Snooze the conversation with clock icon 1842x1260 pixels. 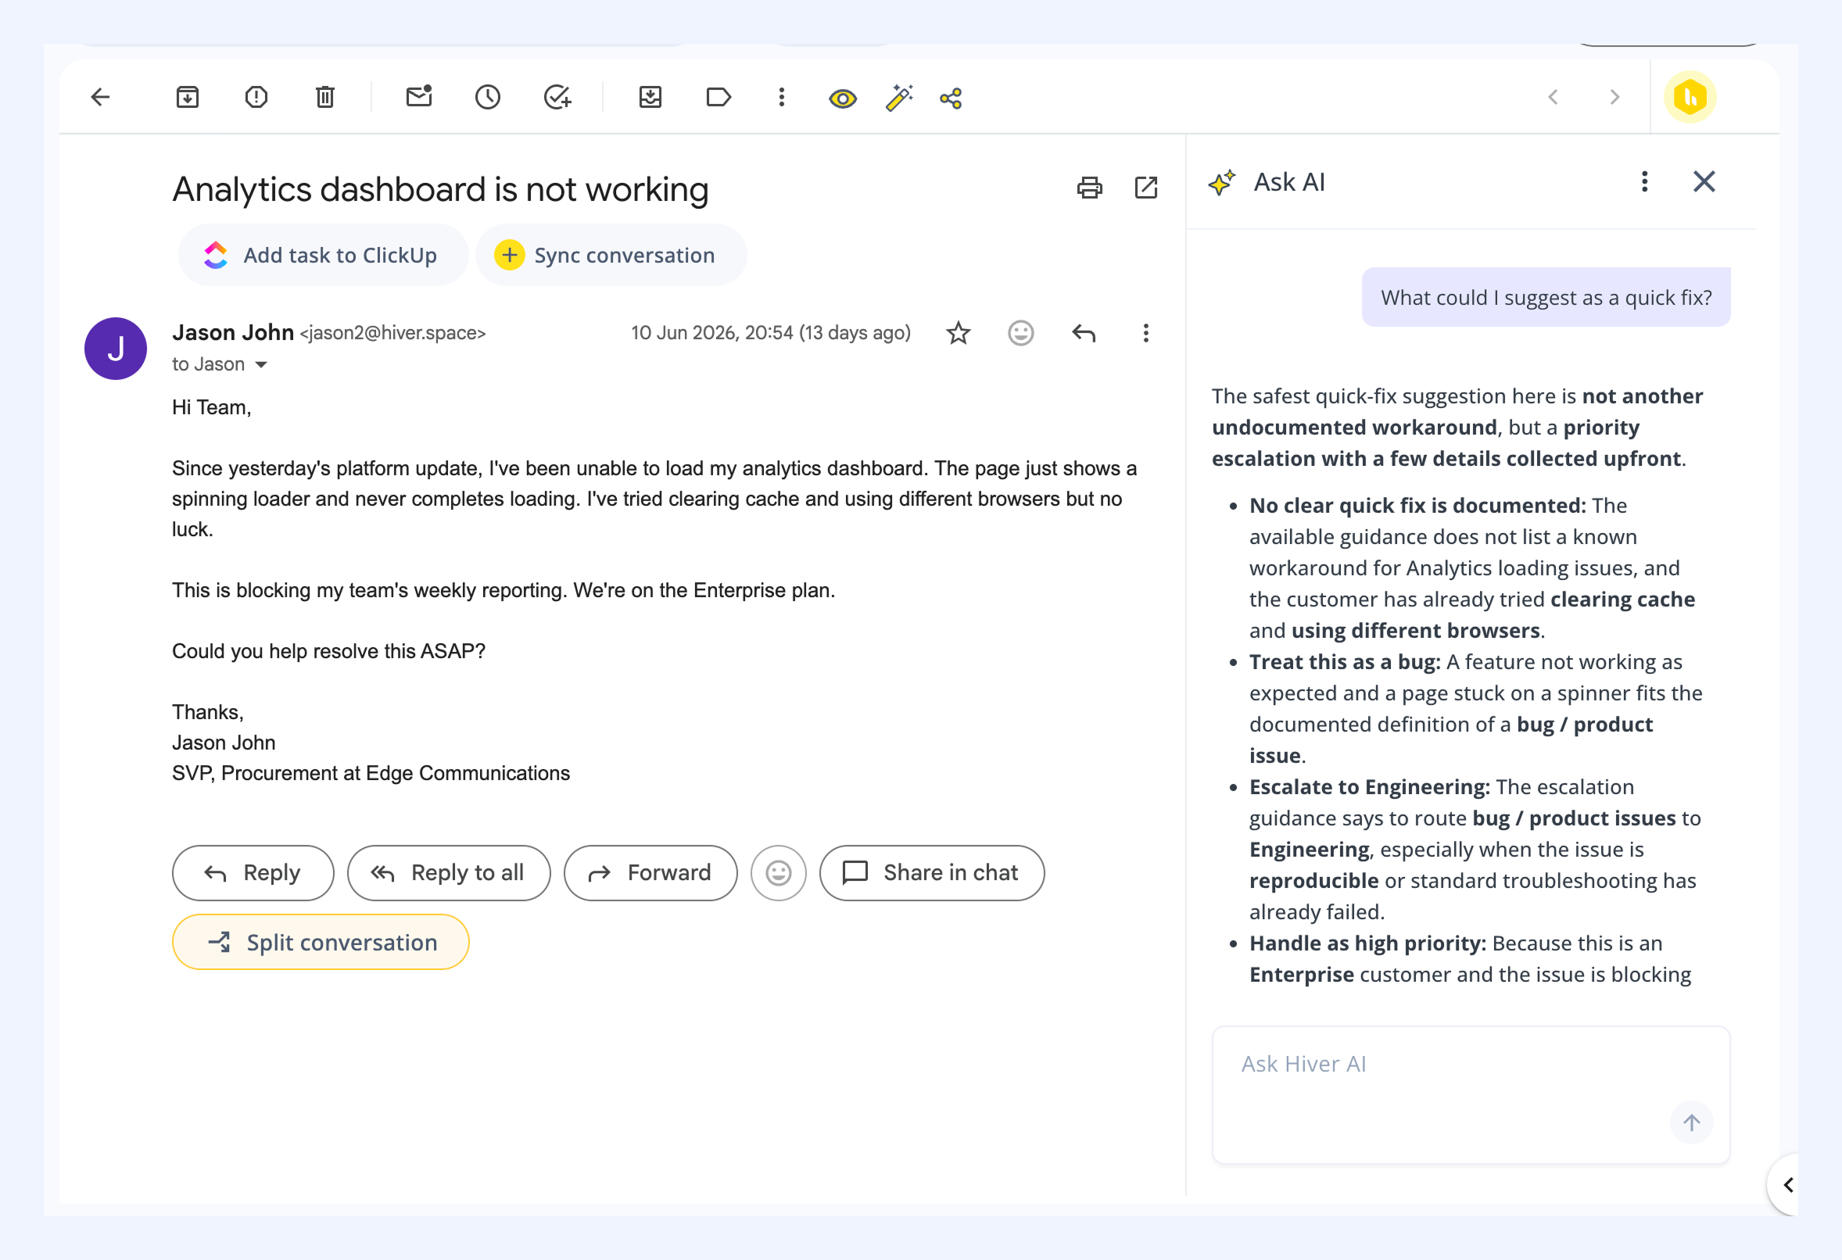pyautogui.click(x=487, y=98)
